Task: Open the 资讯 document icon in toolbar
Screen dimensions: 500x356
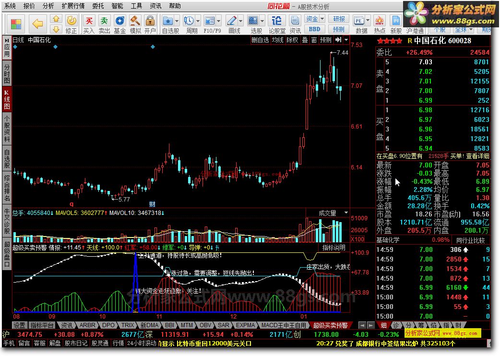Action: click(x=295, y=21)
